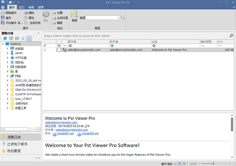The image size is (236, 166).
Task: Expand the kyzx_173817 folder node
Action: 7,99
